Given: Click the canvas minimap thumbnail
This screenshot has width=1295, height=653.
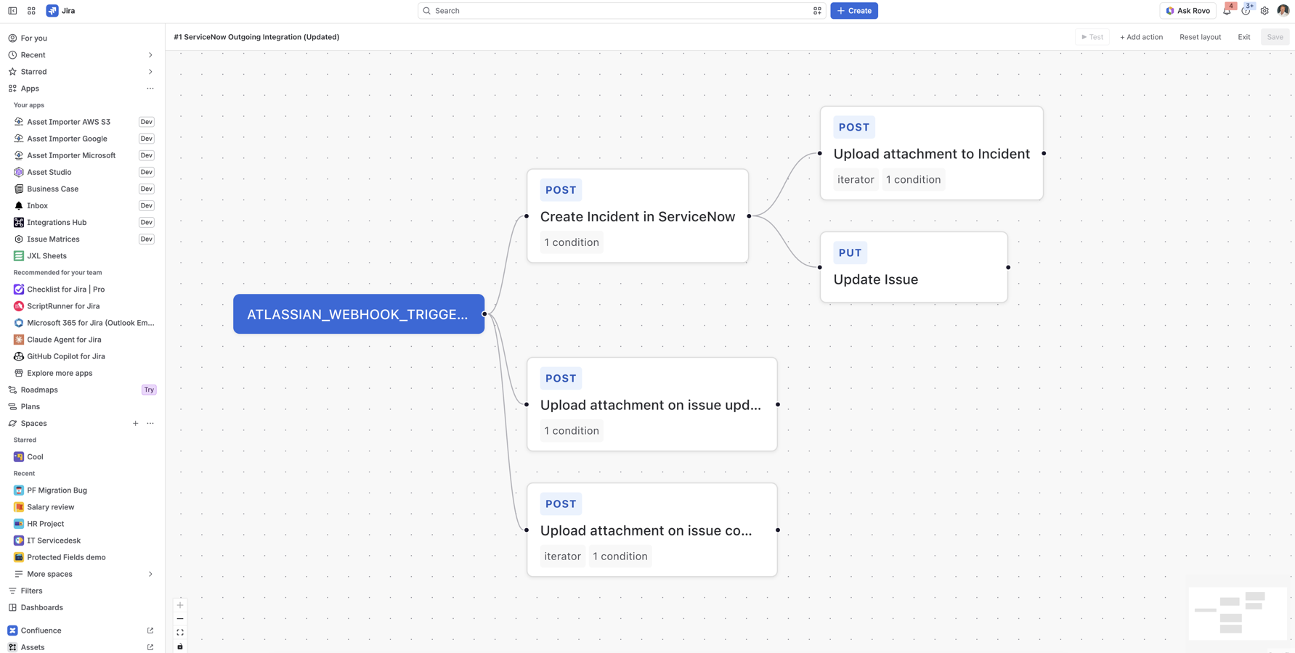Looking at the screenshot, I should coord(1238,613).
